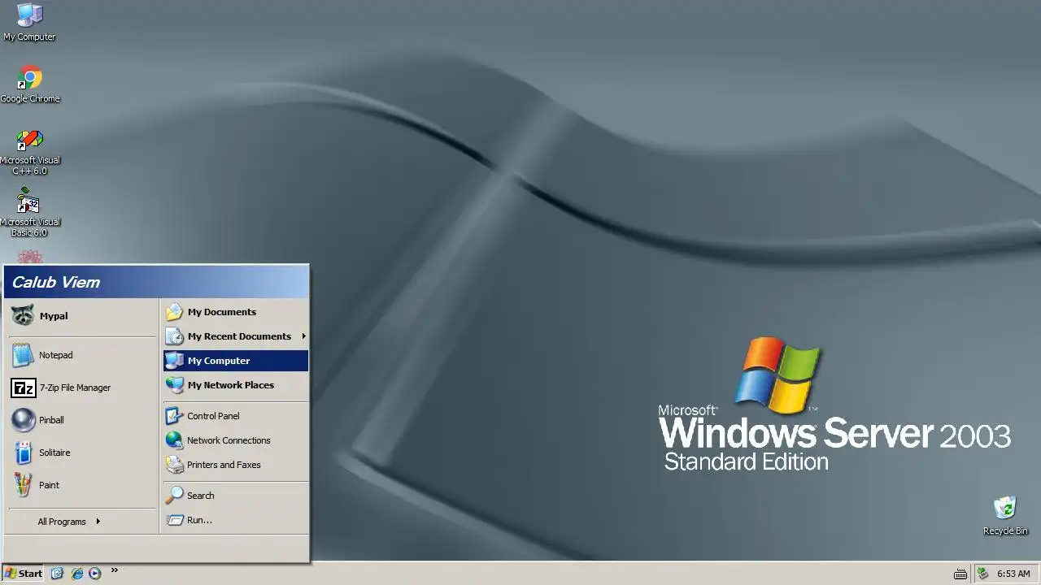Image resolution: width=1041 pixels, height=585 pixels.
Task: Open 7-Zip File Manager
Action: click(x=81, y=388)
